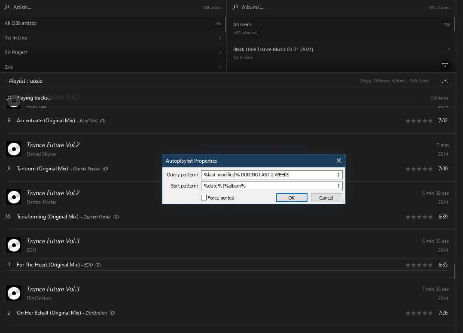Viewport: 463px width, 333px height.
Task: Click the scroll-to-top arrow icon in Albums panel
Action: pyautogui.click(x=445, y=65)
